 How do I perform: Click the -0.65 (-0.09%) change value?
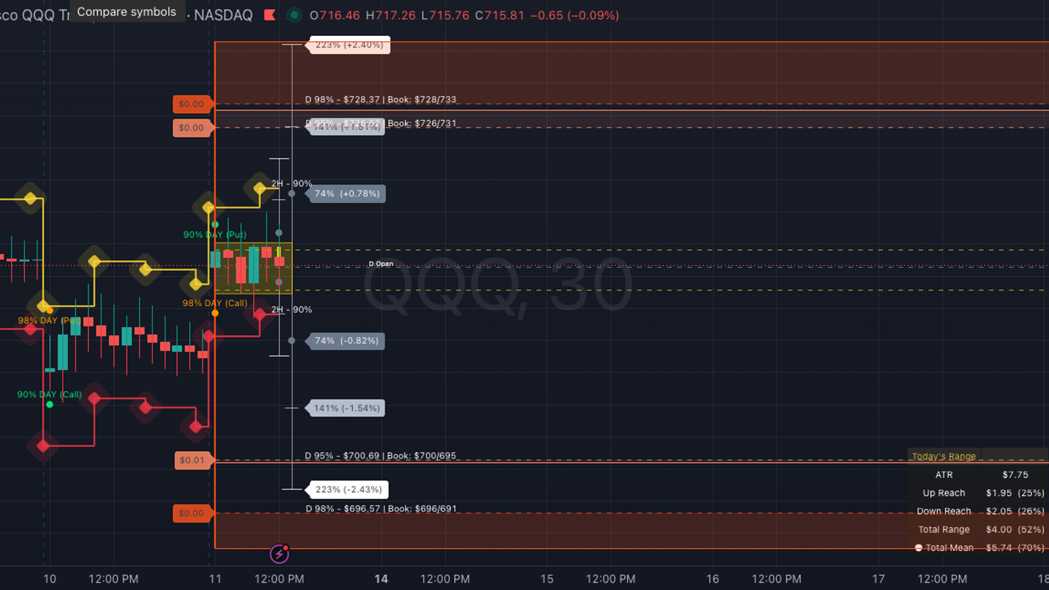point(575,16)
